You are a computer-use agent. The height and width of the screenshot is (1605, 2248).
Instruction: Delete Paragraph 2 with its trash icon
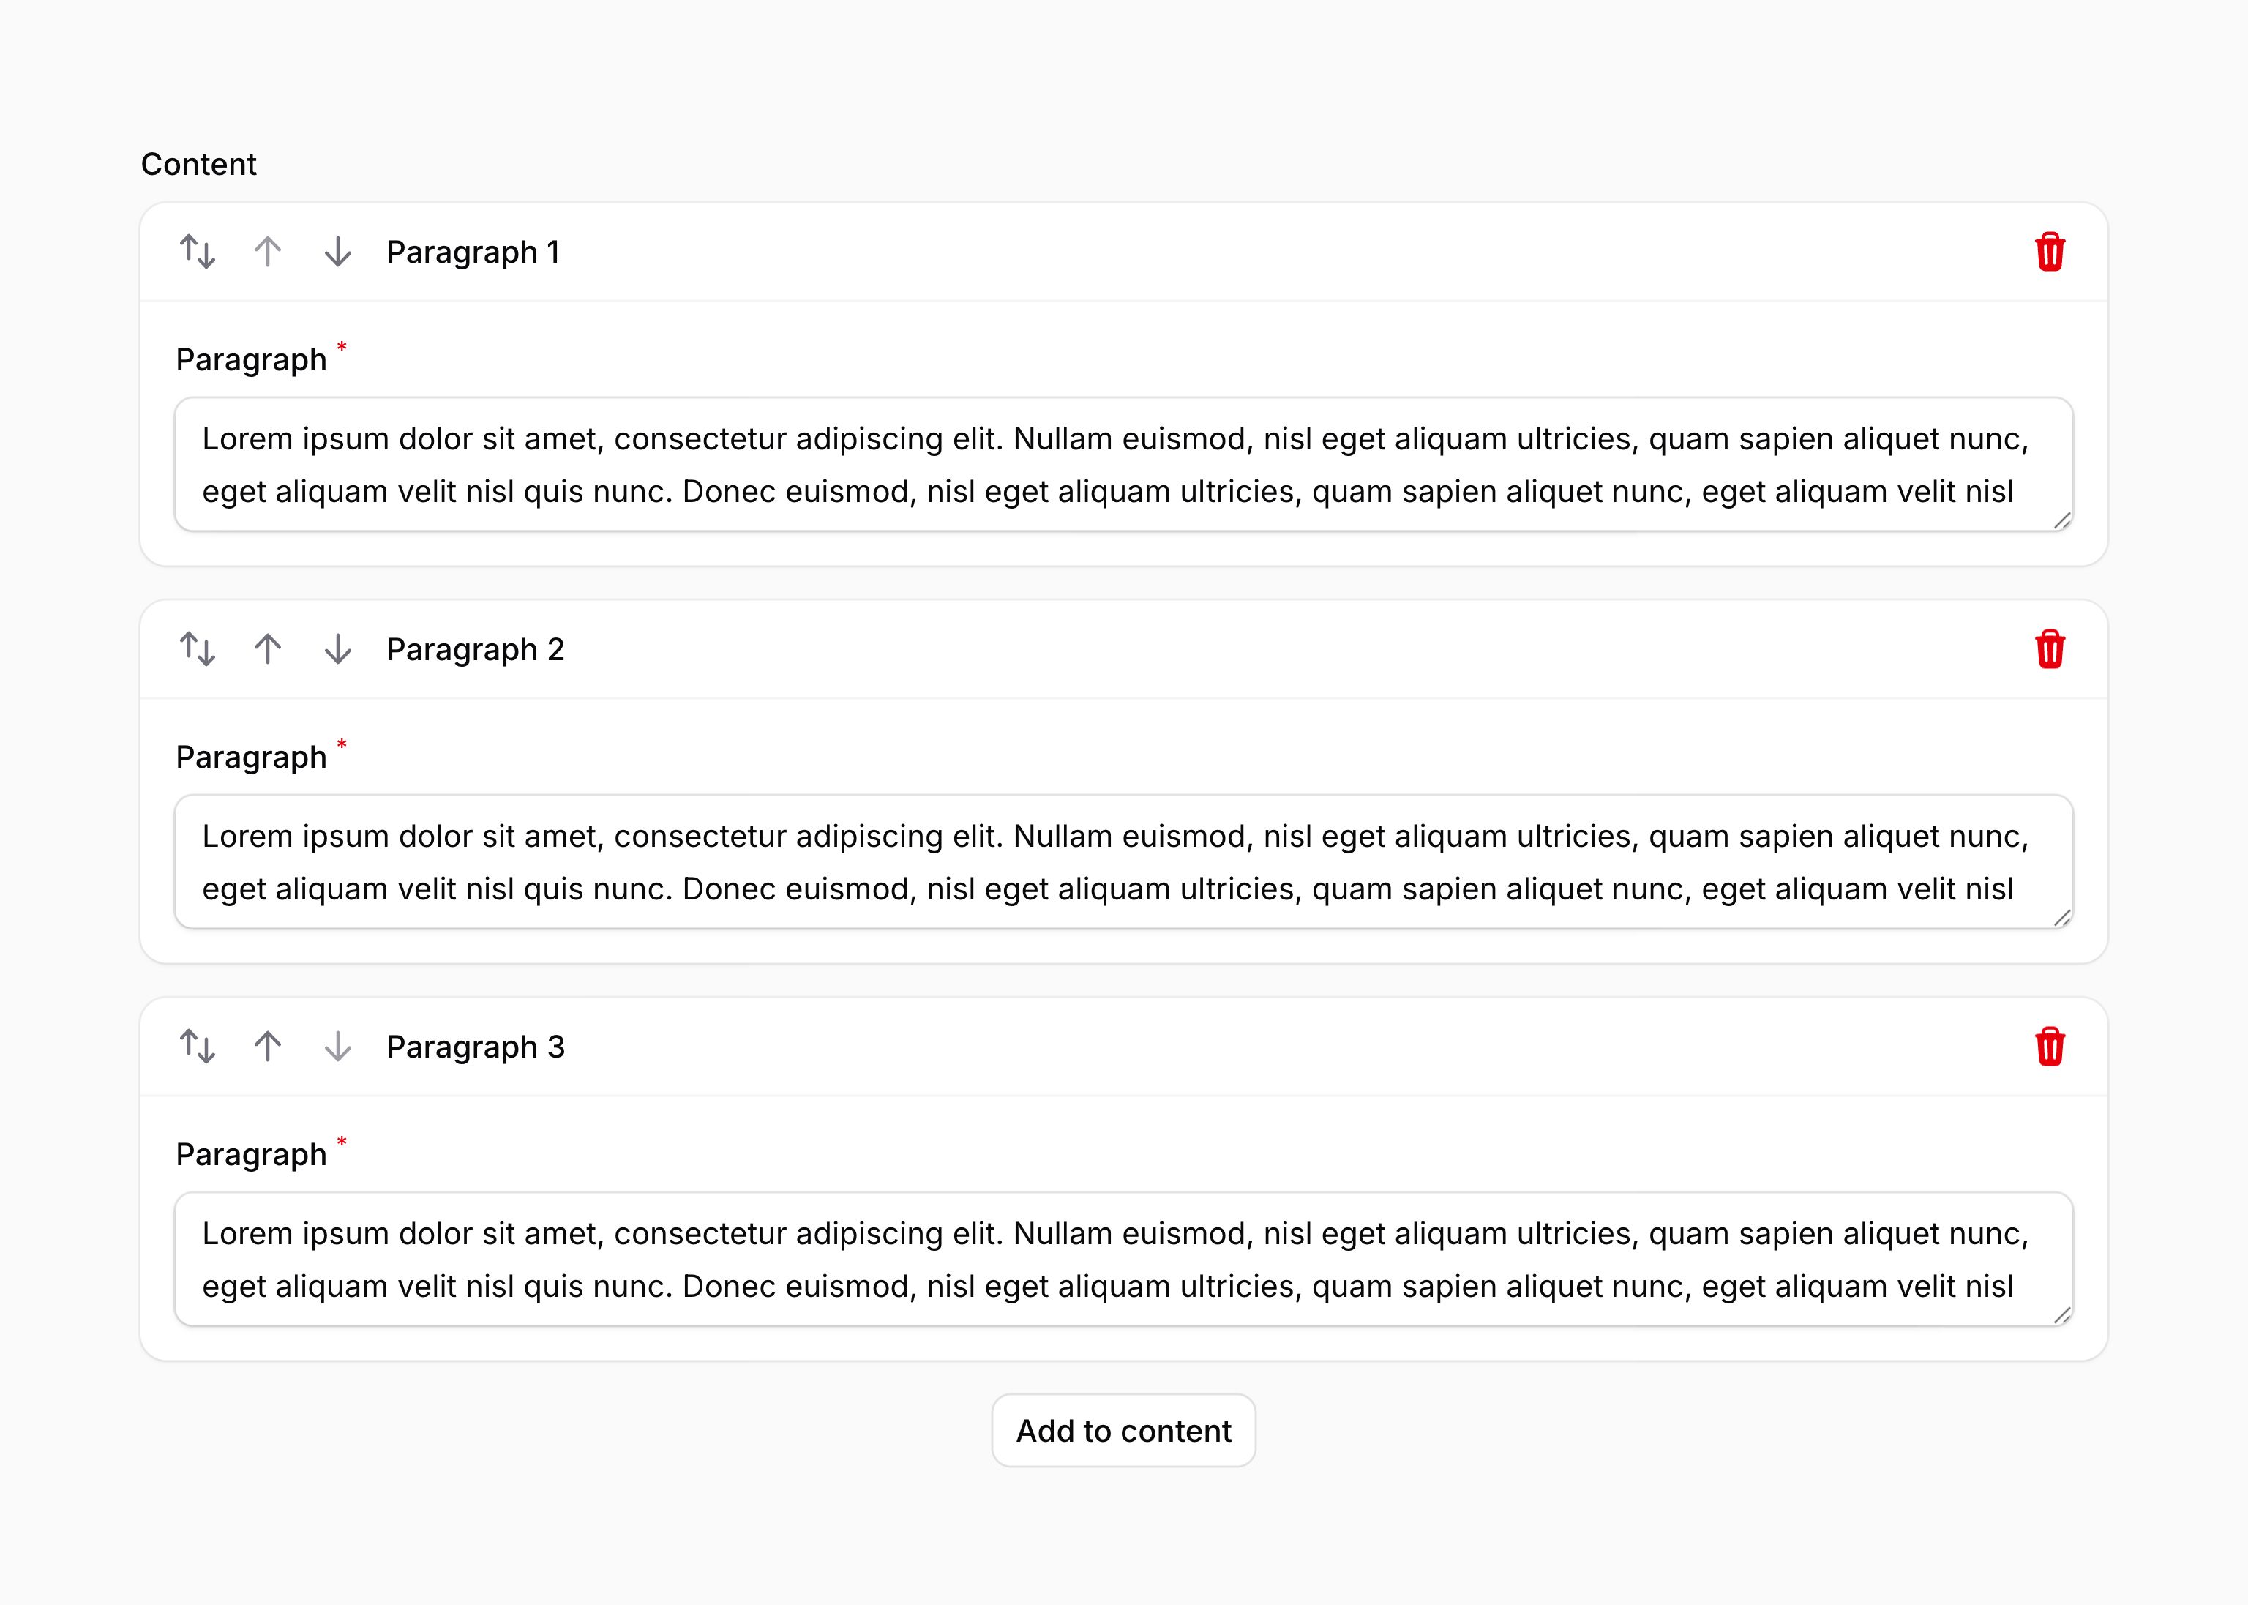pos(2050,651)
